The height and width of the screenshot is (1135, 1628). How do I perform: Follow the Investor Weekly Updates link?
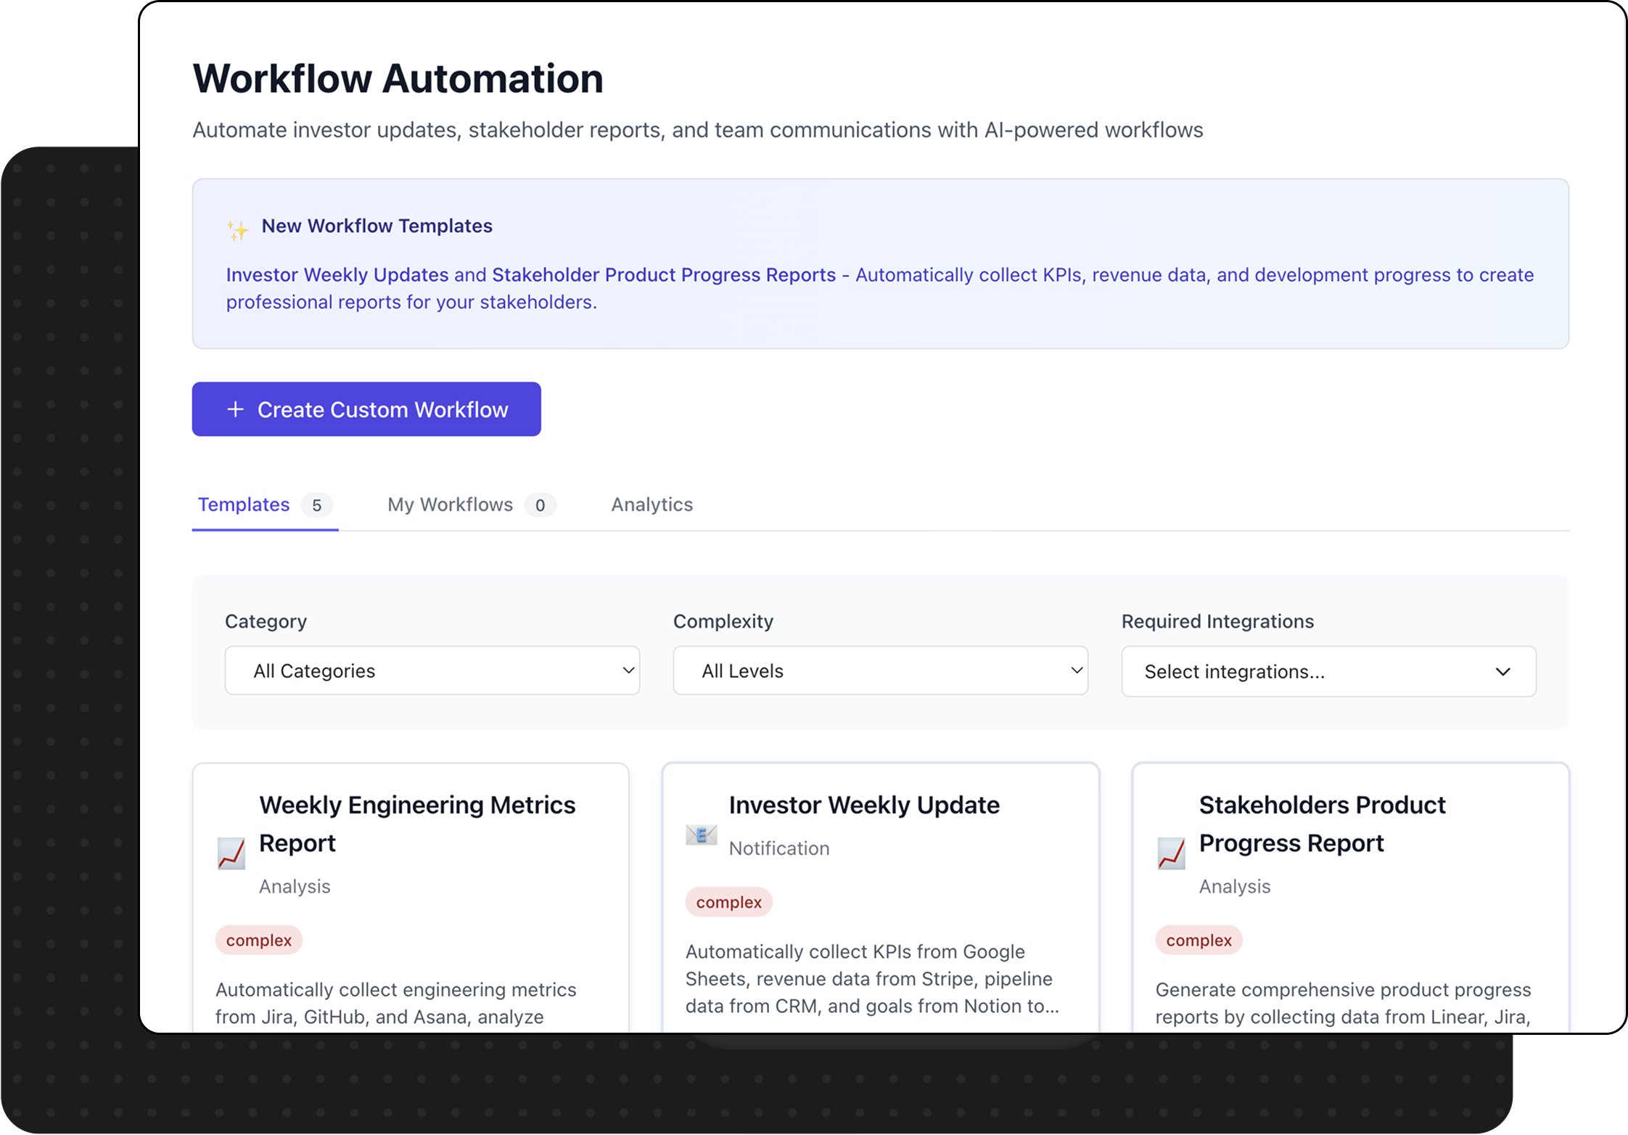pos(337,275)
